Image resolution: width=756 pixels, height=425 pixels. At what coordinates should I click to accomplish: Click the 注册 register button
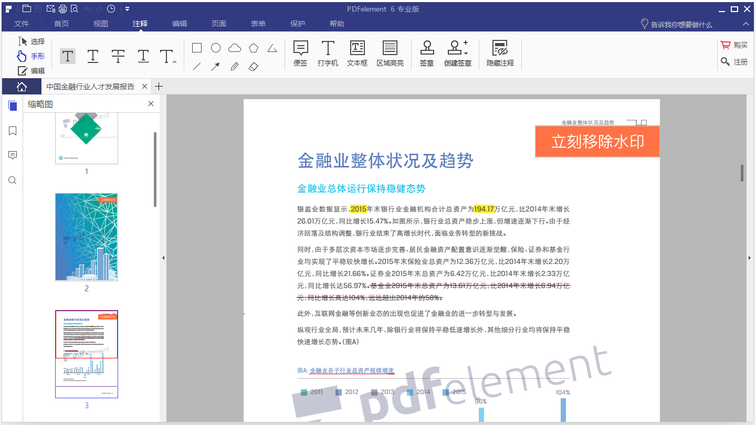pyautogui.click(x=734, y=62)
